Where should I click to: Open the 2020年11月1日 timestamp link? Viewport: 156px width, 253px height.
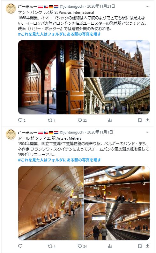pyautogui.click(x=100, y=132)
